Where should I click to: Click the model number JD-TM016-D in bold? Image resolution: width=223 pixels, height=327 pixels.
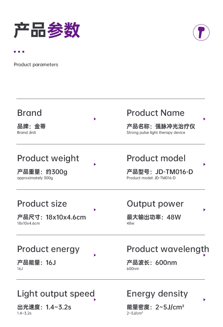tap(174, 172)
